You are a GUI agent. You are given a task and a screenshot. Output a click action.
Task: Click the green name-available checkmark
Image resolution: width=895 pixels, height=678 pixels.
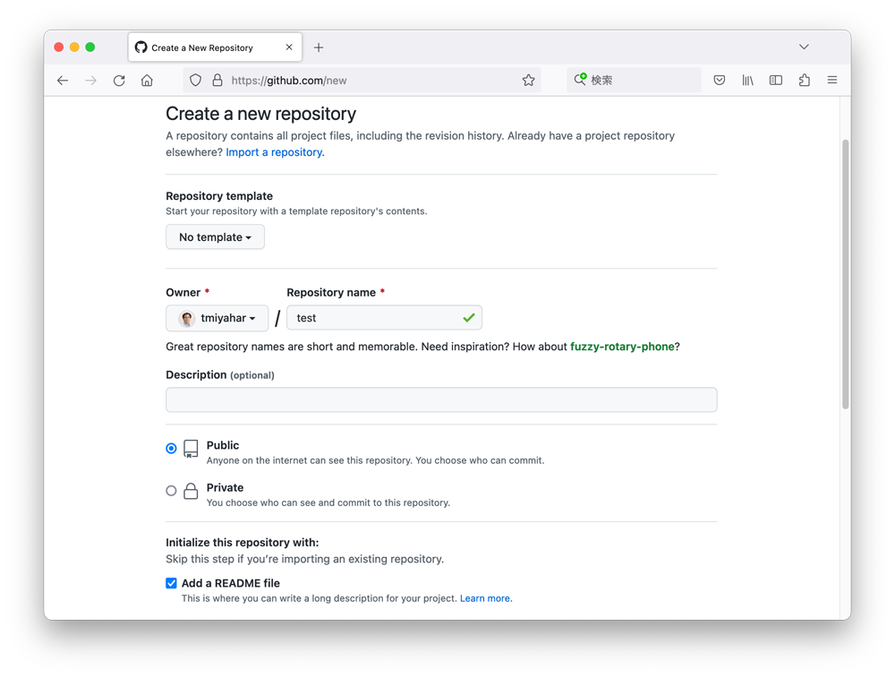pyautogui.click(x=469, y=318)
